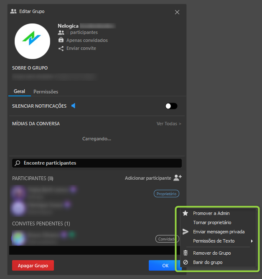Click the Encontre participantes search field
This screenshot has height=279, width=262.
97,163
